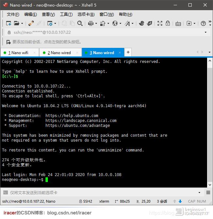Click the 88x25 terminal size entry
Image resolution: width=213 pixels, height=219 pixels.
pyautogui.click(x=122, y=201)
